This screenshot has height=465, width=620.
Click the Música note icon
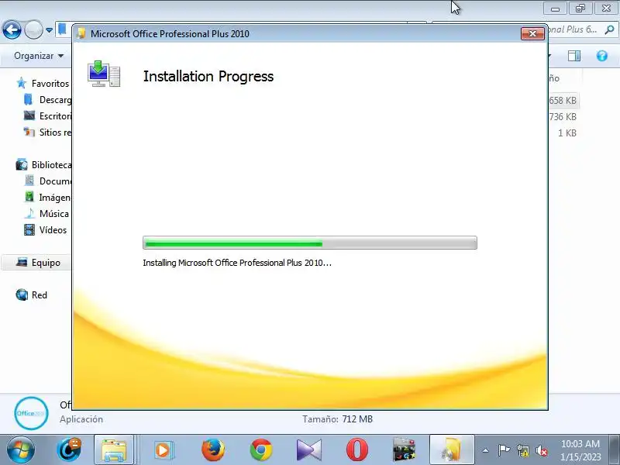[29, 214]
